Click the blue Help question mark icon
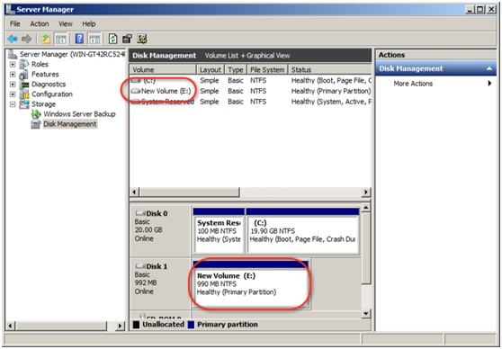The width and height of the screenshot is (502, 349). coord(79,39)
